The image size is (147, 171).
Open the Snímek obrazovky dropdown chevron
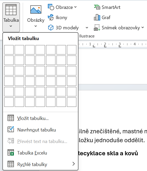(x=143, y=27)
